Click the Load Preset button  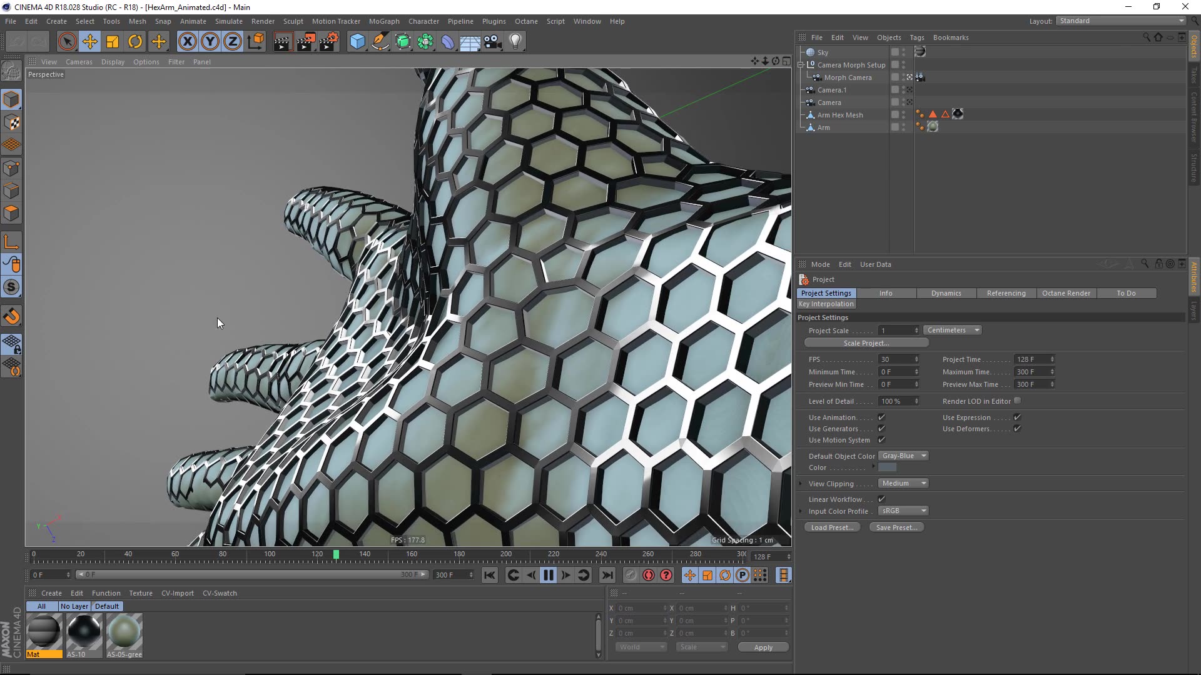[x=833, y=527]
